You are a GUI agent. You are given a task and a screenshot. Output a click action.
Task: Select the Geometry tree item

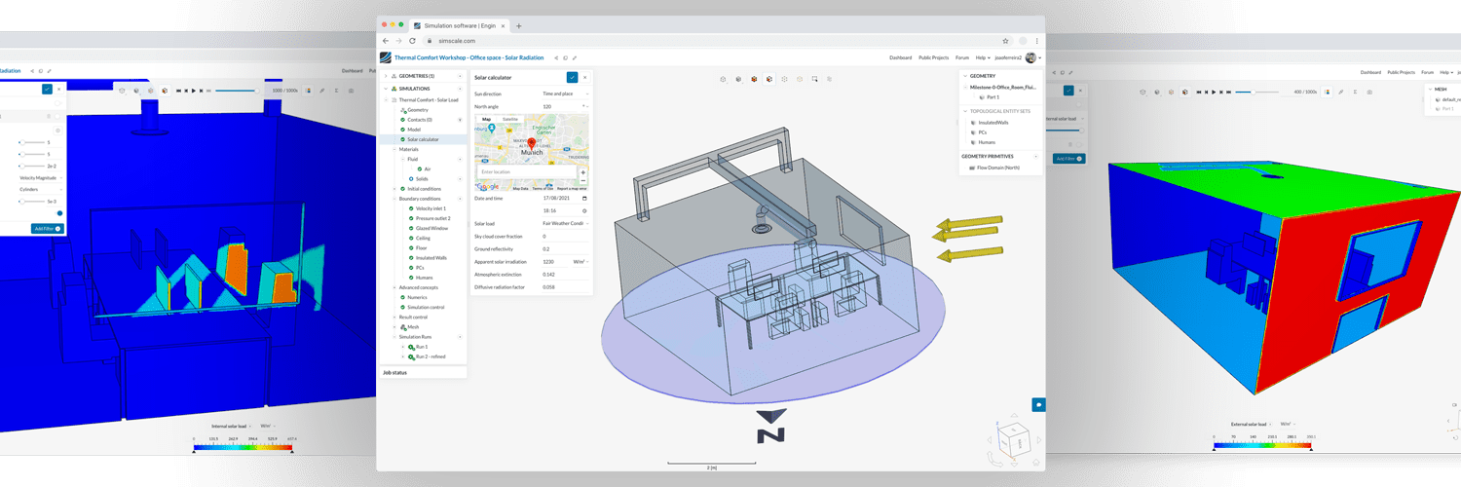pos(418,110)
